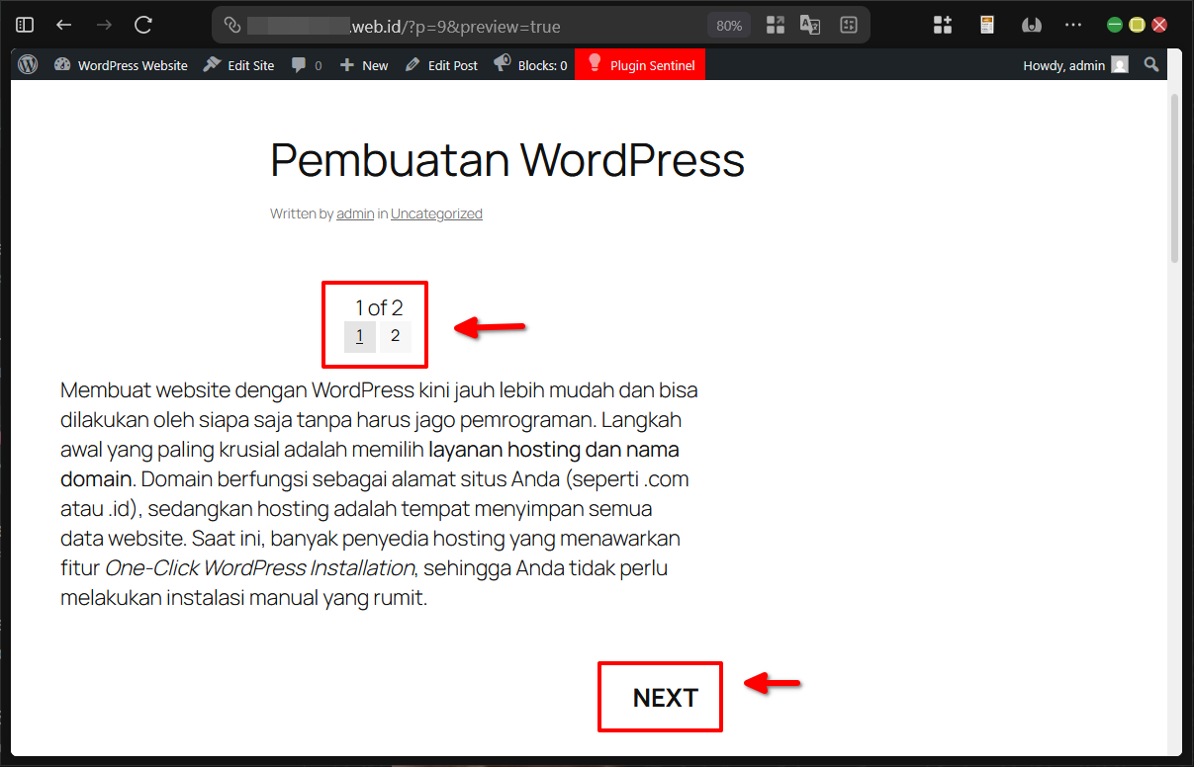Image resolution: width=1194 pixels, height=767 pixels.
Task: Click the 80% zoom indicator
Action: coord(729,25)
